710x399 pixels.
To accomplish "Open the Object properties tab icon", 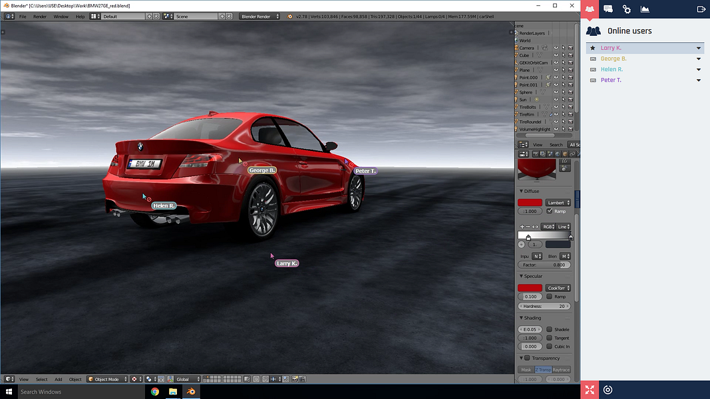I will [x=565, y=154].
